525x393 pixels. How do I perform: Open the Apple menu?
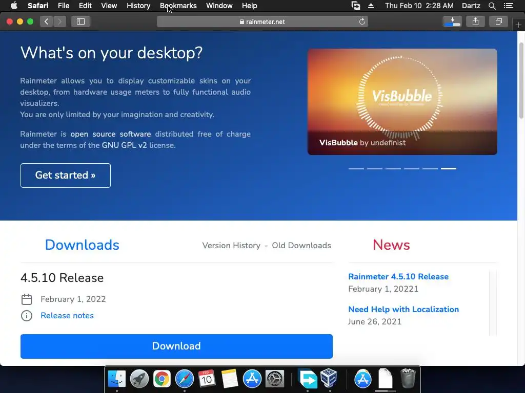[14, 6]
